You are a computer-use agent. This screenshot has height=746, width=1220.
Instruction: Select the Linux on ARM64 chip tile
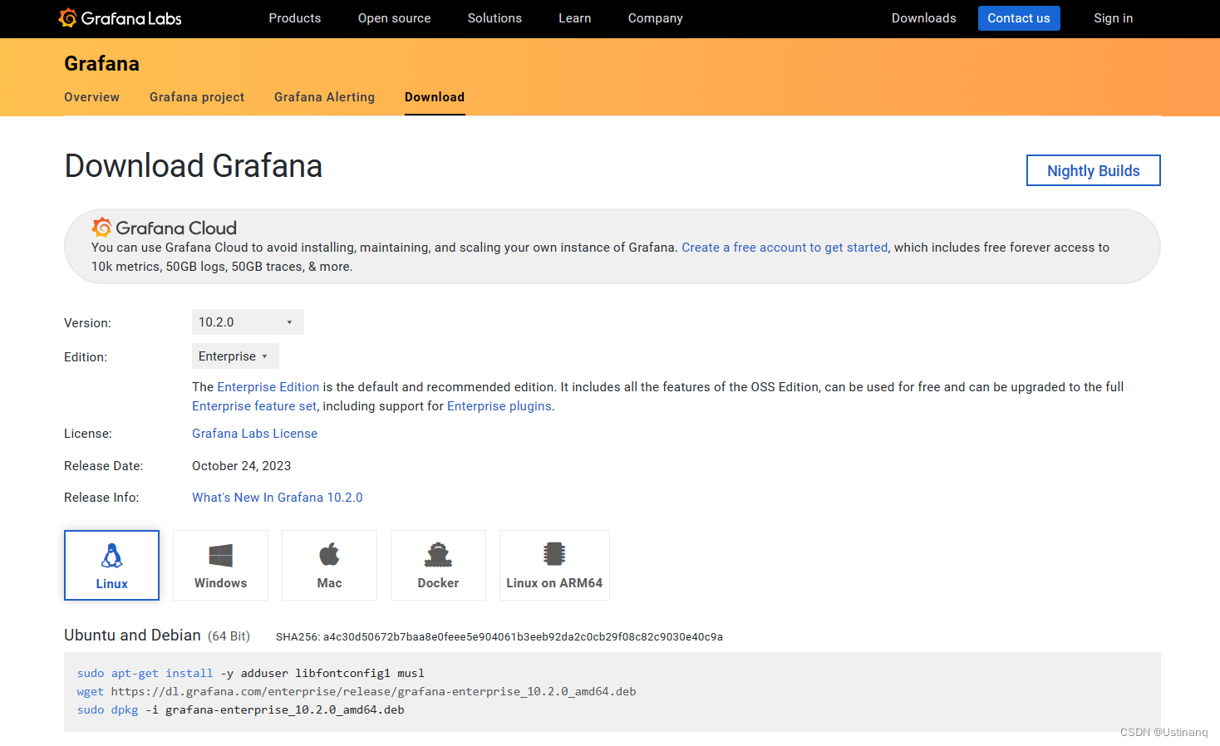pyautogui.click(x=554, y=565)
